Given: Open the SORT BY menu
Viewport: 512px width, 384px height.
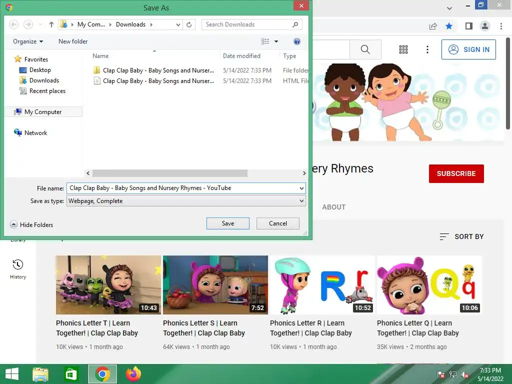Looking at the screenshot, I should tap(461, 236).
